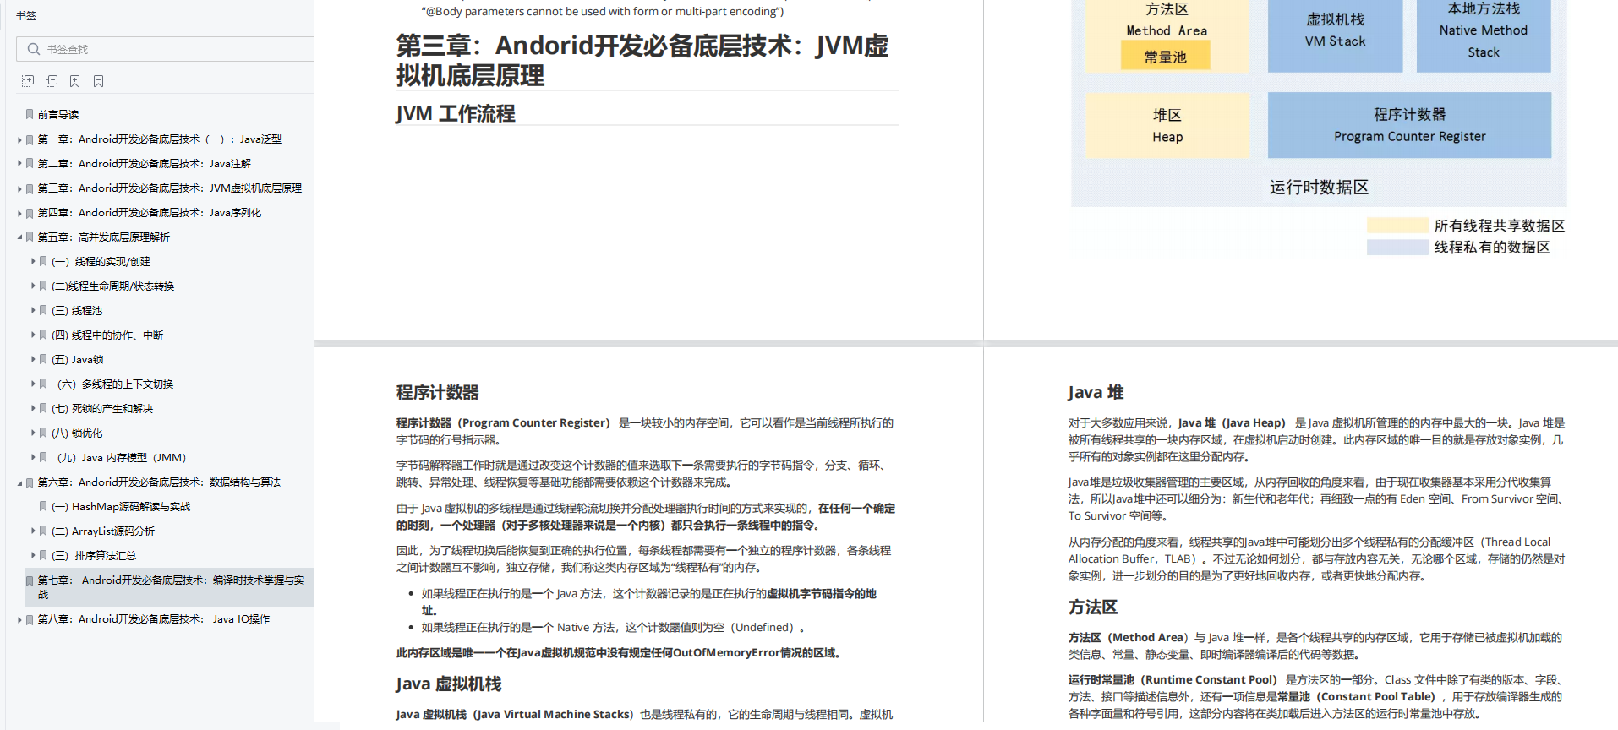Expand 第八章 Java IO操作 bookmark
The width and height of the screenshot is (1618, 730).
(19, 620)
